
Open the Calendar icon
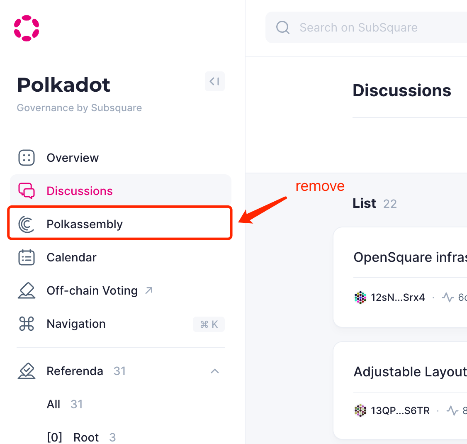[x=27, y=257]
